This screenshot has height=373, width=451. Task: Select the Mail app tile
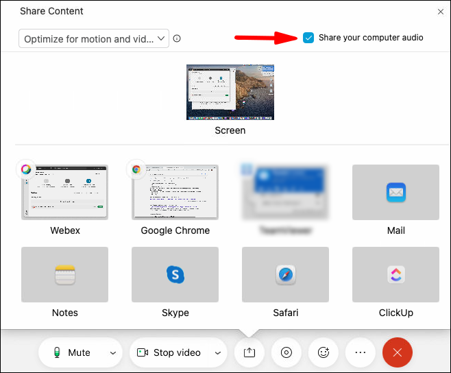(x=395, y=192)
